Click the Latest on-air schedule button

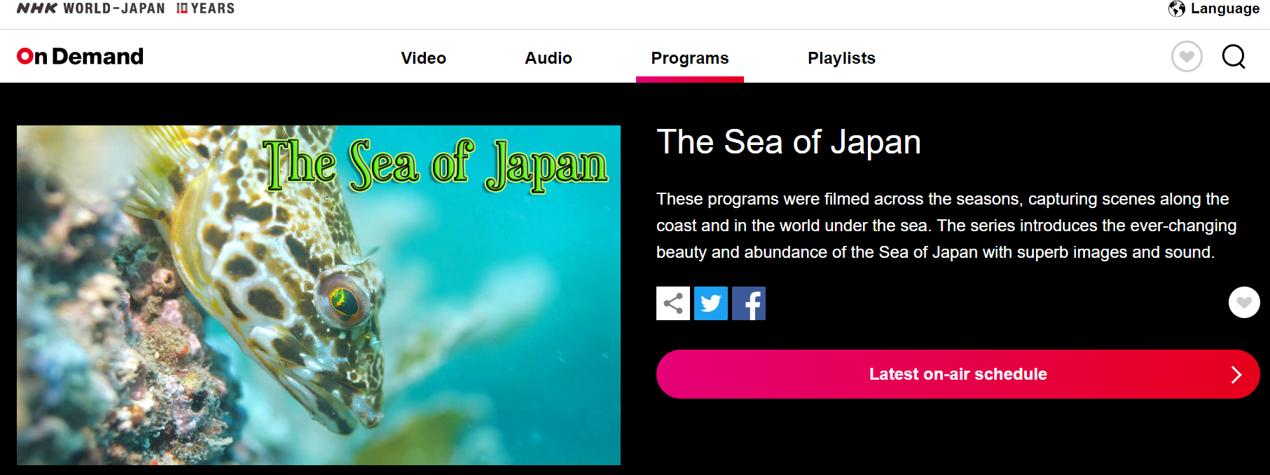958,374
